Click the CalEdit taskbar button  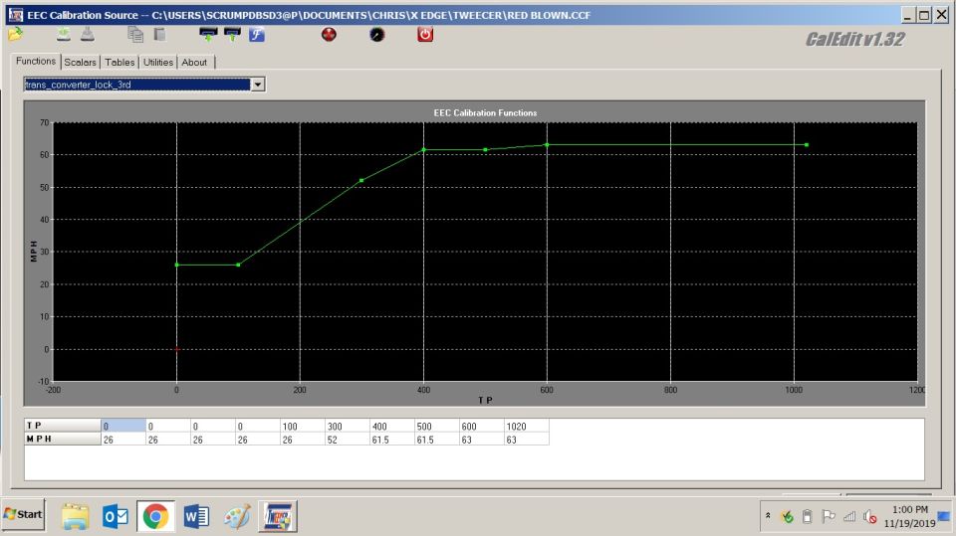278,517
